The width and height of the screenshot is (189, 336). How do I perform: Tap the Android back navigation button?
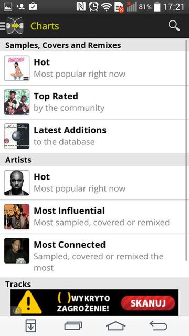point(159,325)
